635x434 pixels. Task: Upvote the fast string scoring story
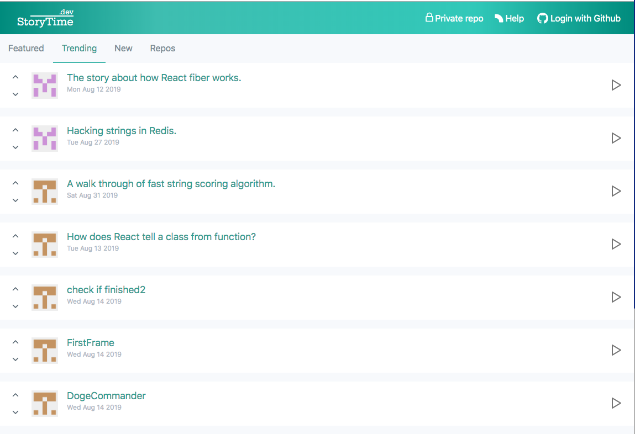pyautogui.click(x=15, y=183)
